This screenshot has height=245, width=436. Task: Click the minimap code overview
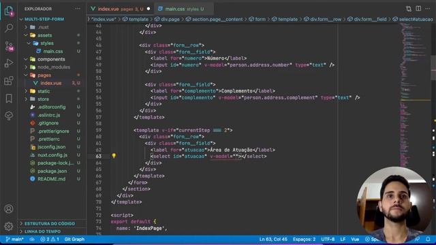point(415,95)
